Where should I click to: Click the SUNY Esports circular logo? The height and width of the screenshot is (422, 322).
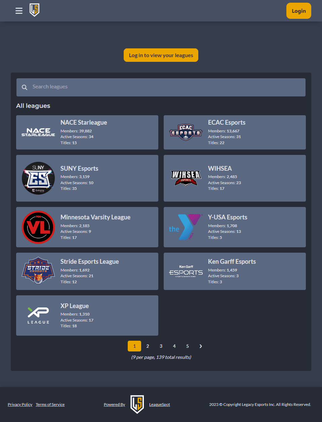click(x=38, y=178)
